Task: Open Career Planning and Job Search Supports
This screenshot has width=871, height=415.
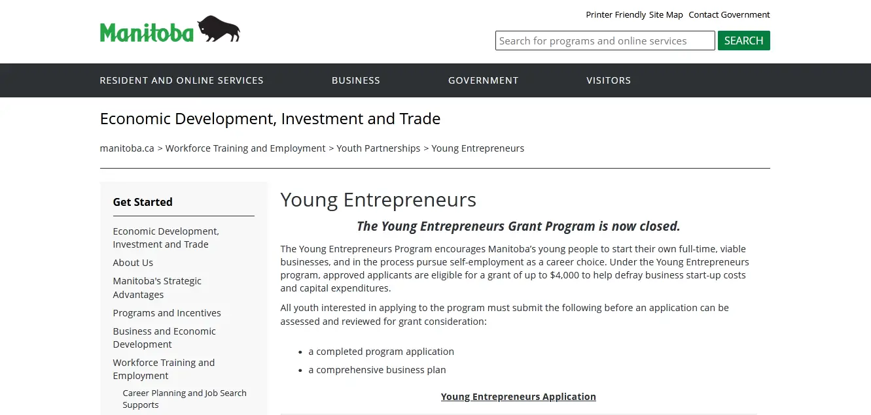Action: 184,399
